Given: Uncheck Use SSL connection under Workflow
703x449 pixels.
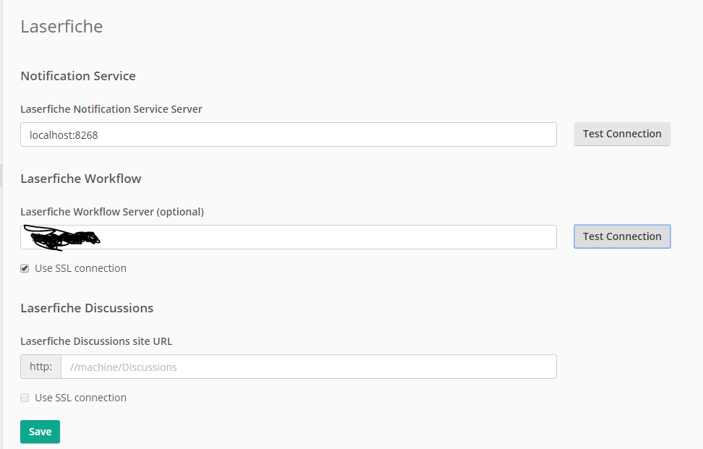Looking at the screenshot, I should click(x=25, y=268).
